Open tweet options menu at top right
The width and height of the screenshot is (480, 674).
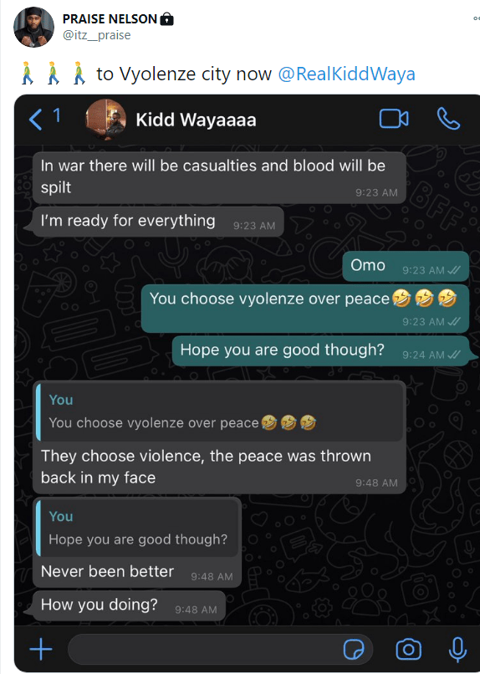(x=476, y=18)
